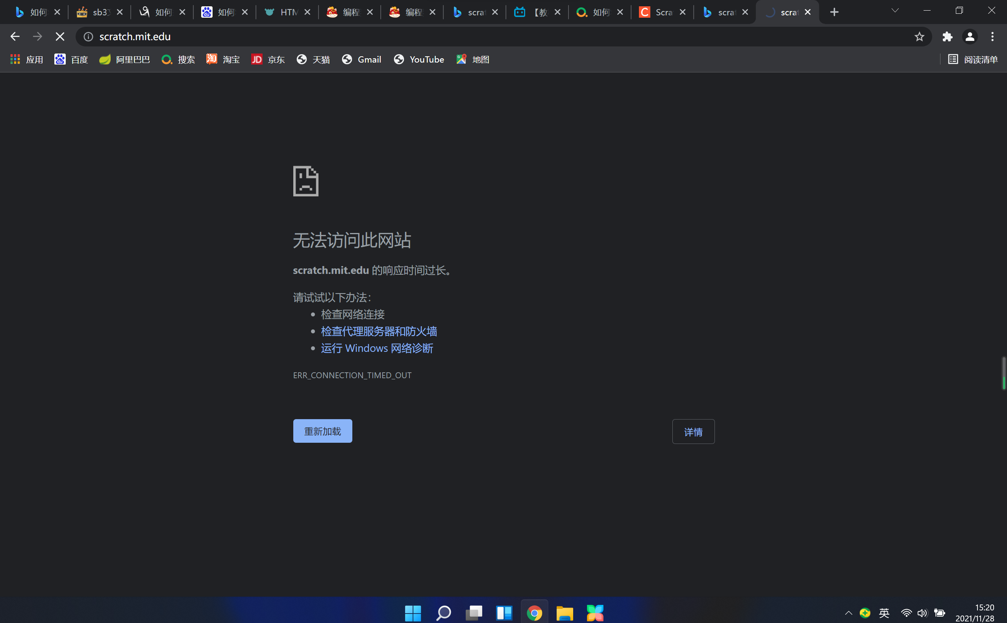Image resolution: width=1007 pixels, height=623 pixels.
Task: Close the HTM tab
Action: [x=307, y=12]
